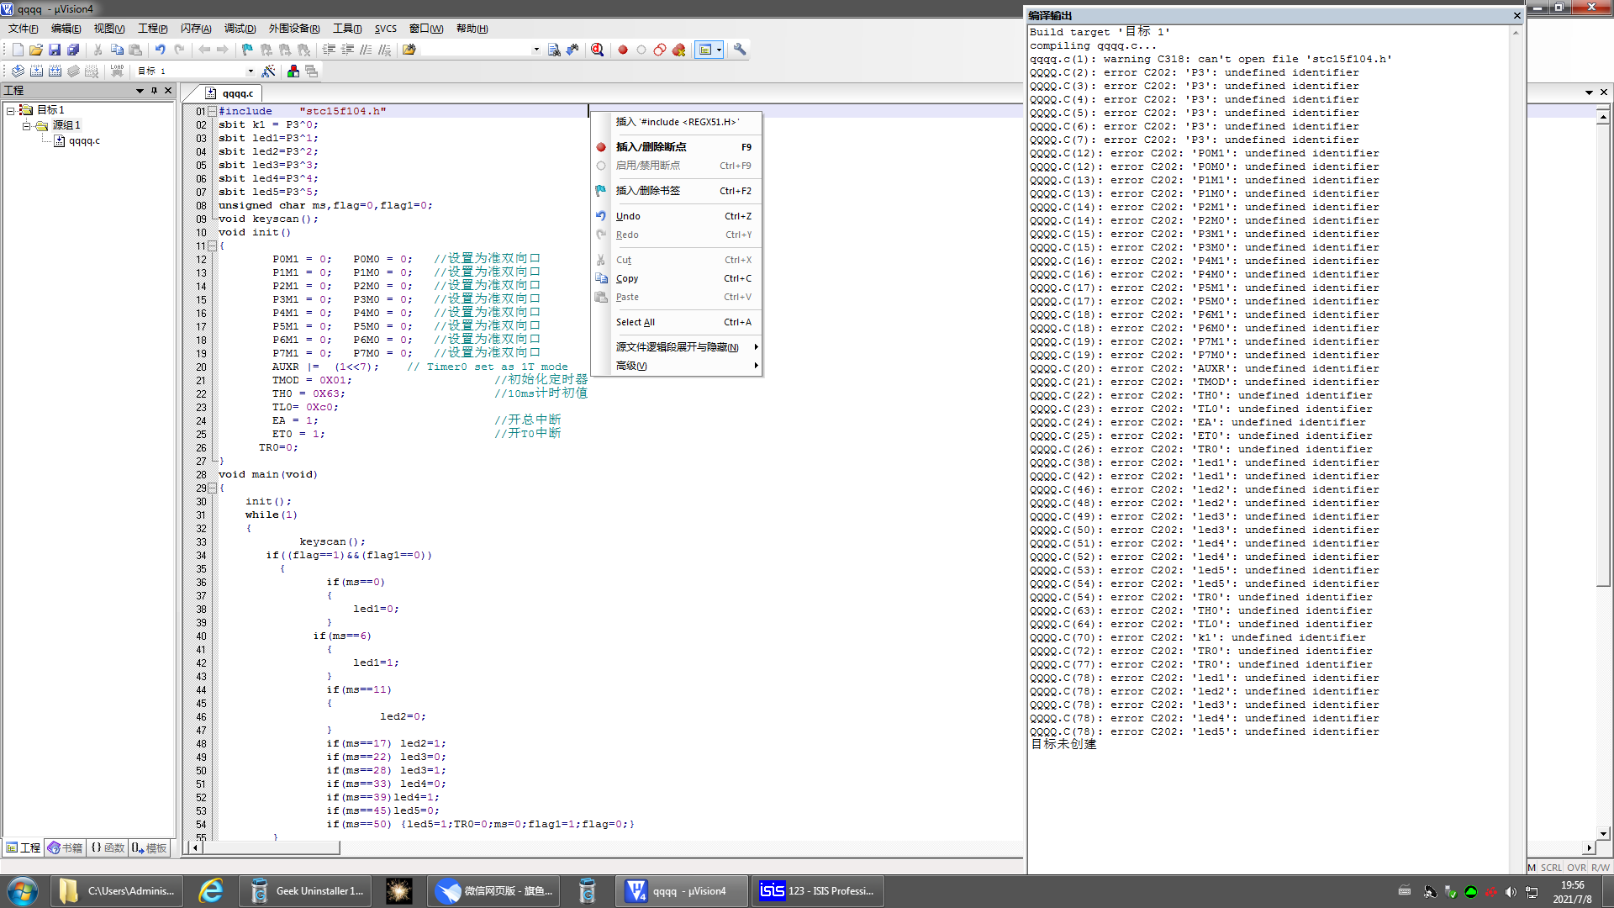Open Windows Start button

(22, 891)
